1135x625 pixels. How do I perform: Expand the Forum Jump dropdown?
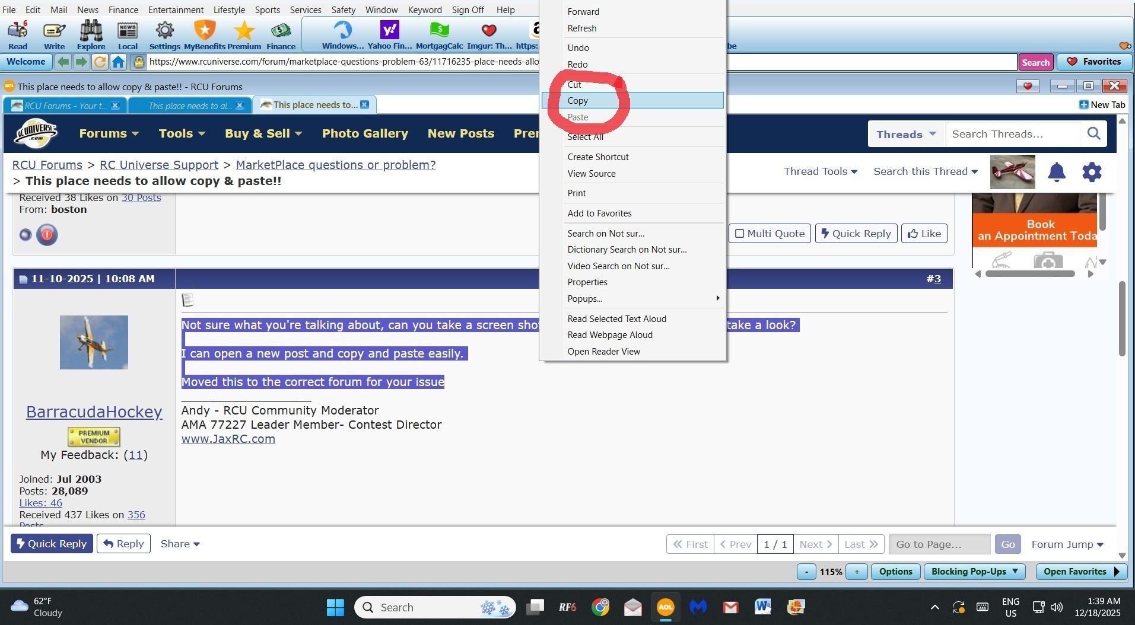[1067, 544]
